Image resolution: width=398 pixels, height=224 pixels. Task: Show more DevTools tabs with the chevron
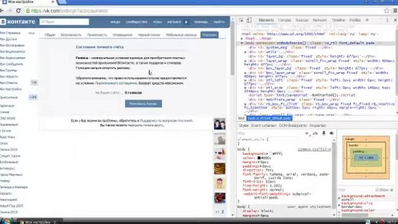click(367, 20)
